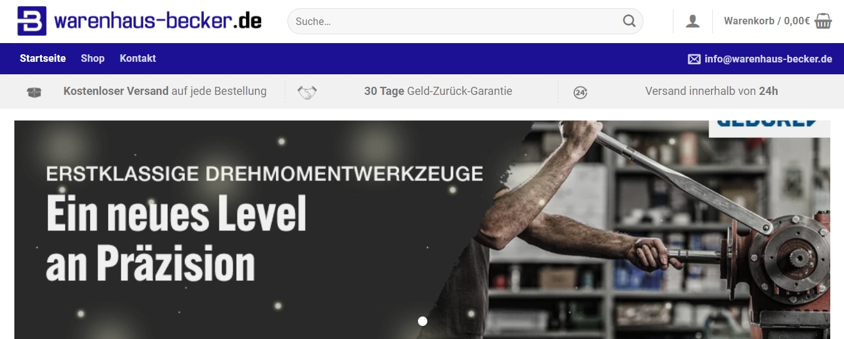Screen dimensions: 844x339
Task: Click the info@warenhaus-becker.de email link
Action: [768, 59]
